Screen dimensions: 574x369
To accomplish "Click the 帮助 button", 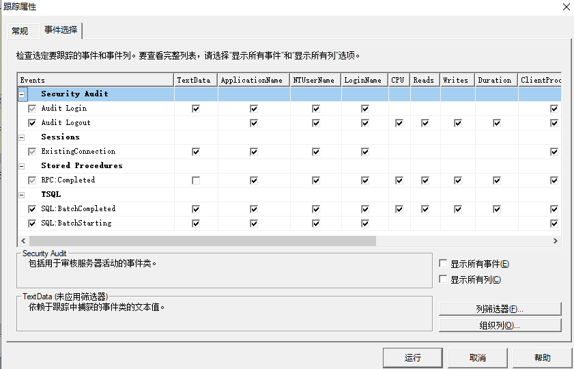I will coord(542,357).
